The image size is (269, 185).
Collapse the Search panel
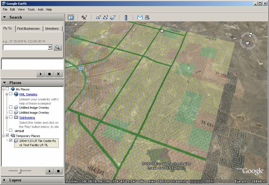[4, 17]
